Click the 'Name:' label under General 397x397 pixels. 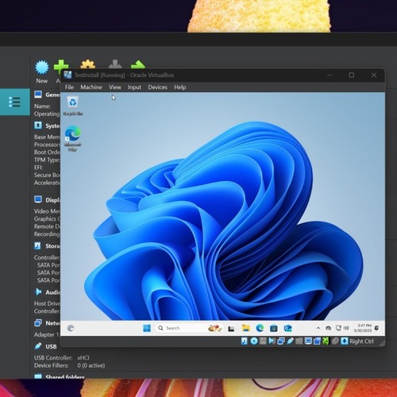(42, 106)
